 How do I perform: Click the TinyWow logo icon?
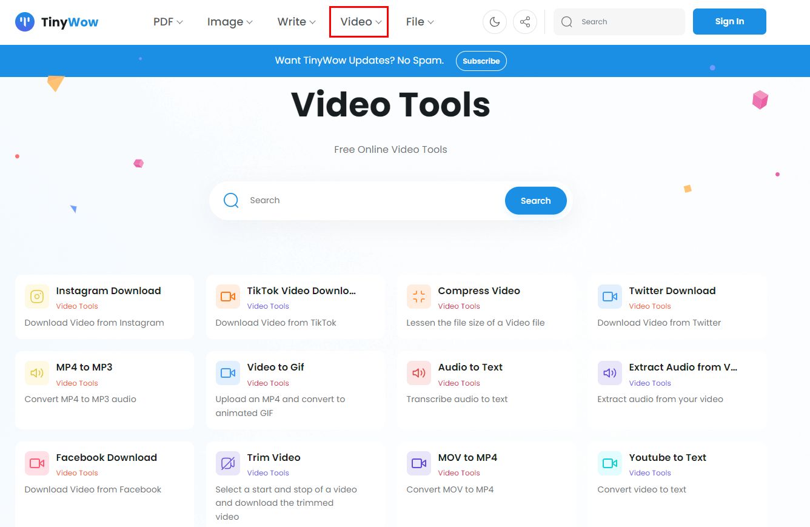click(25, 22)
